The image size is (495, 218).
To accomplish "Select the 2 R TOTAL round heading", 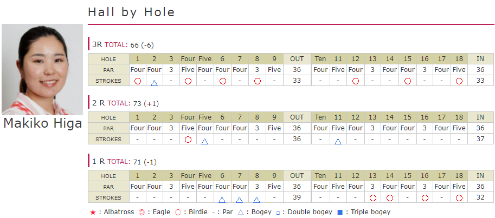I will click(x=125, y=103).
